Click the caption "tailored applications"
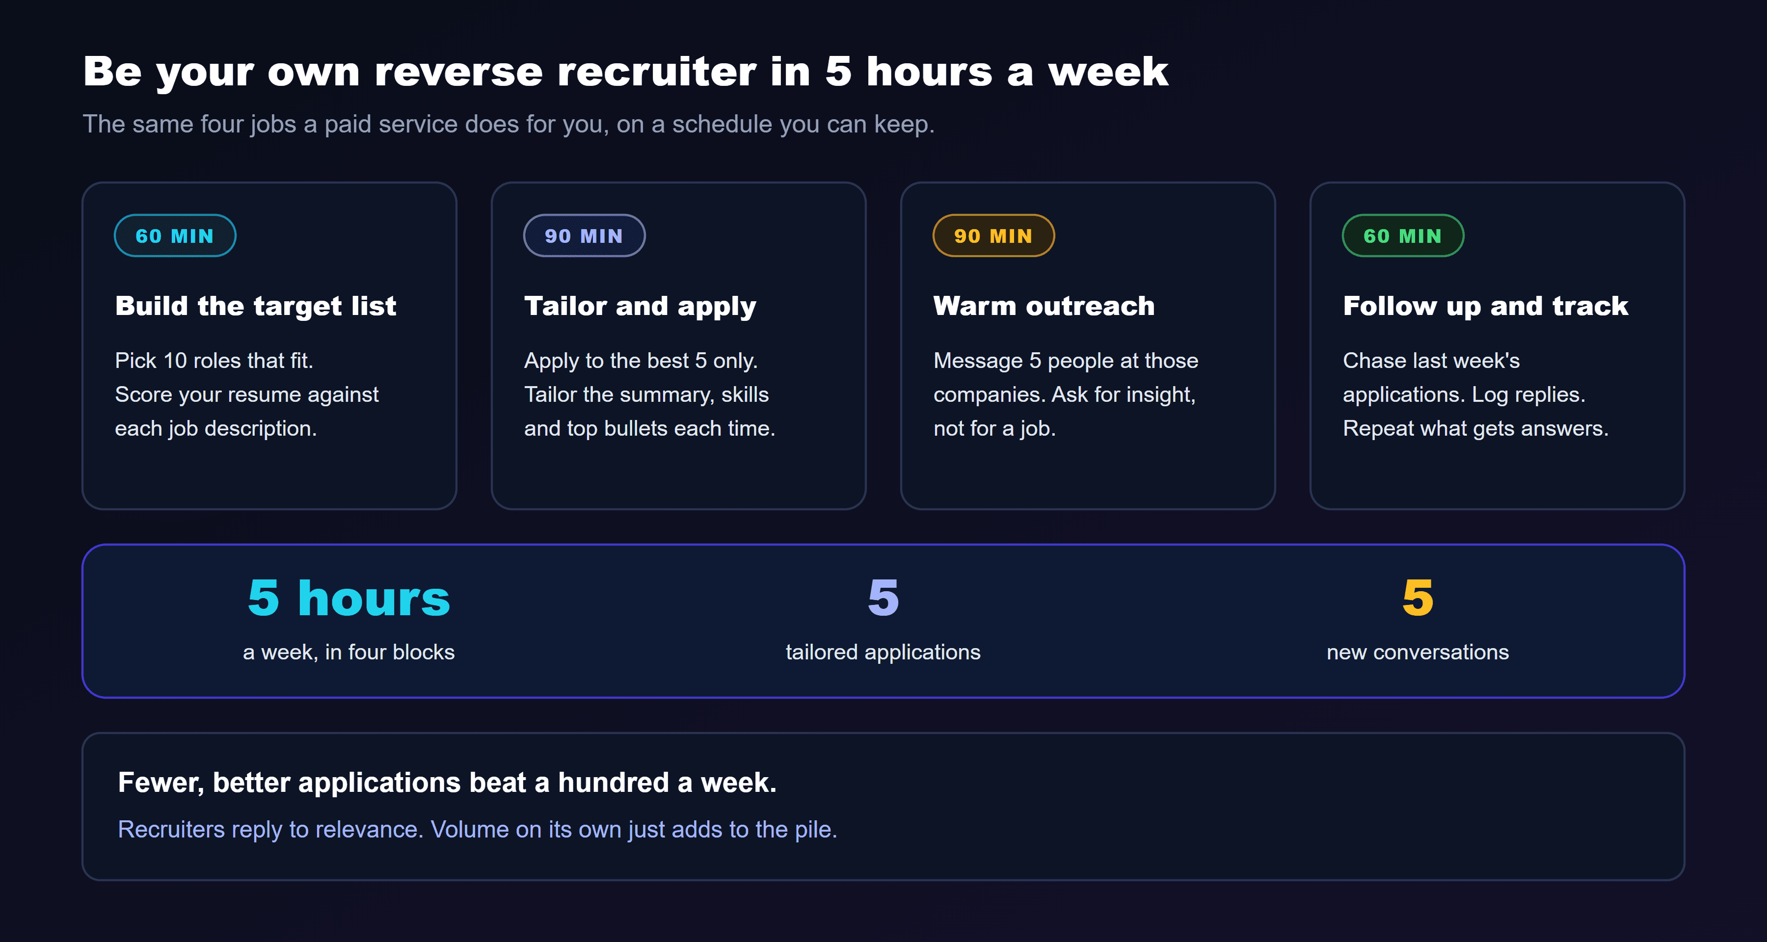This screenshot has width=1767, height=942. (883, 652)
